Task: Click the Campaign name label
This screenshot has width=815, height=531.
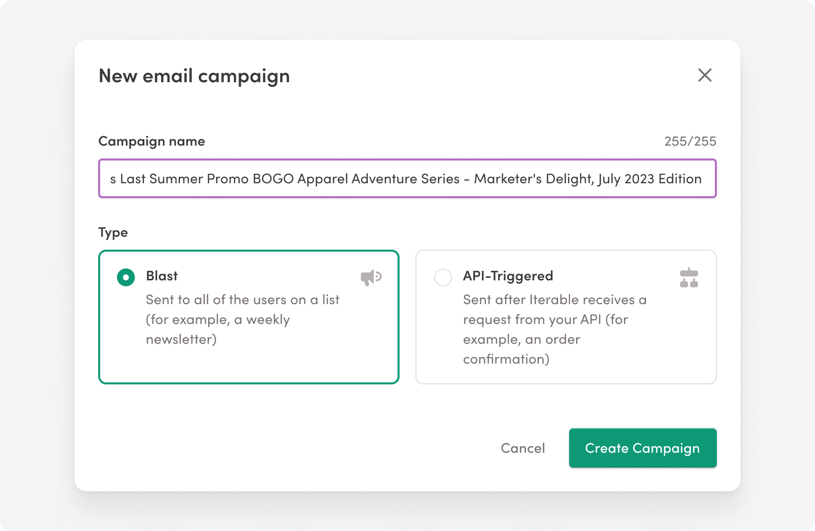Action: (x=151, y=142)
